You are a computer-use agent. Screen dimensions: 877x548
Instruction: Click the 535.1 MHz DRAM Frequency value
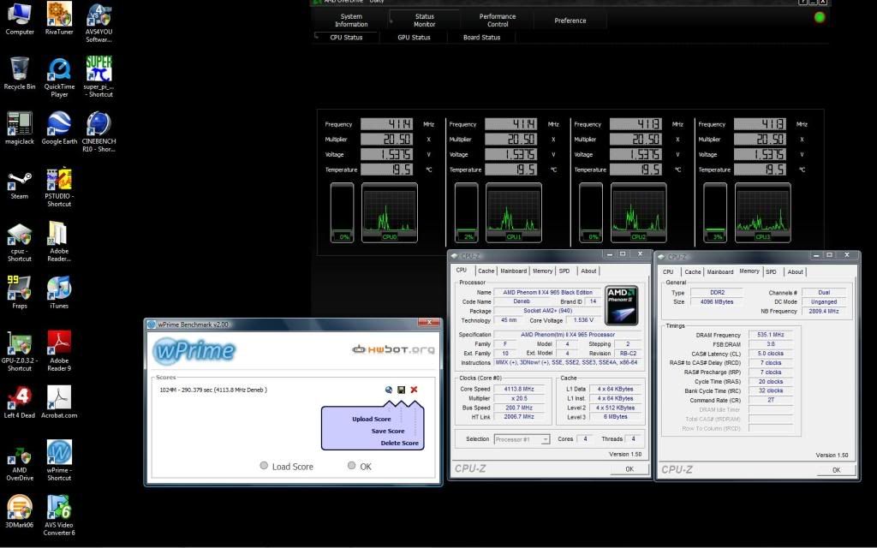(771, 335)
